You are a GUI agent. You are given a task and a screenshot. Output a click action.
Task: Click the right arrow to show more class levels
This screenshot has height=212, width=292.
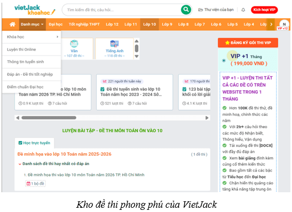click(x=271, y=24)
